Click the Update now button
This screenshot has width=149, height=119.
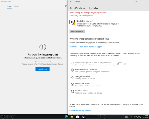(43, 69)
